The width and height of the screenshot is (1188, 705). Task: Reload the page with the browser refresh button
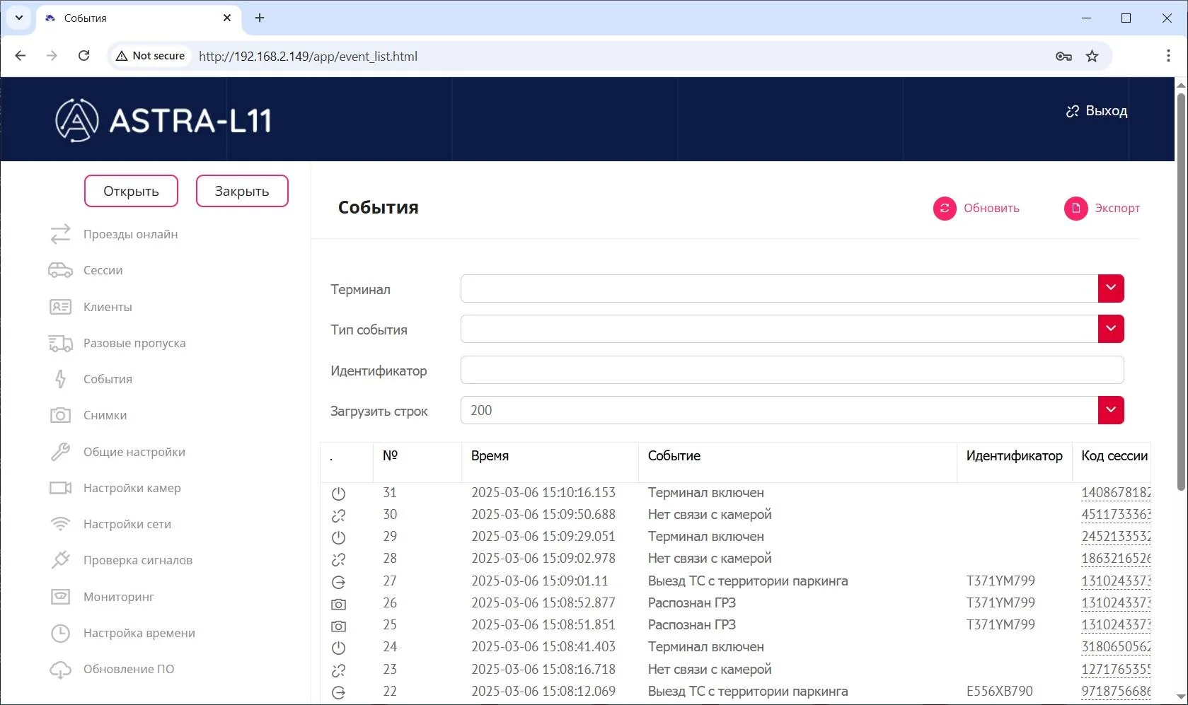point(83,56)
